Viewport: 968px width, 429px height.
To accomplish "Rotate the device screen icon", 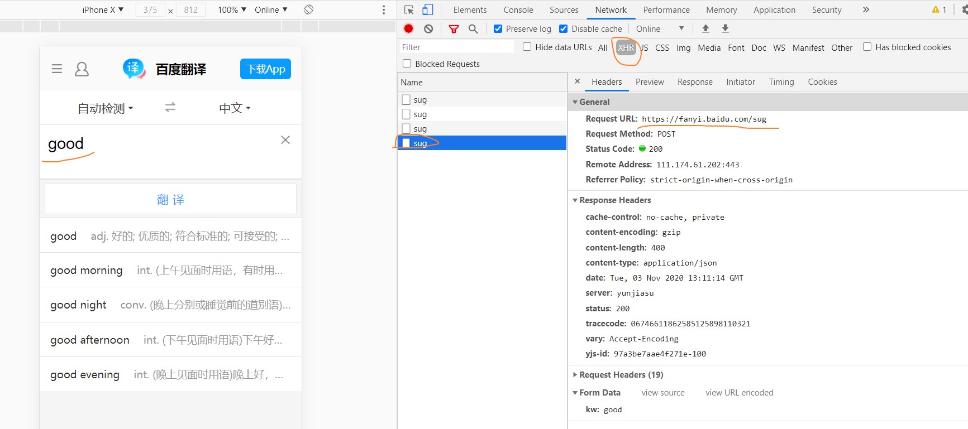I will 308,9.
